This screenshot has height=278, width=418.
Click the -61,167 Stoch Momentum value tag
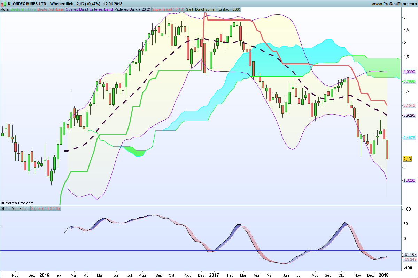pyautogui.click(x=410, y=254)
